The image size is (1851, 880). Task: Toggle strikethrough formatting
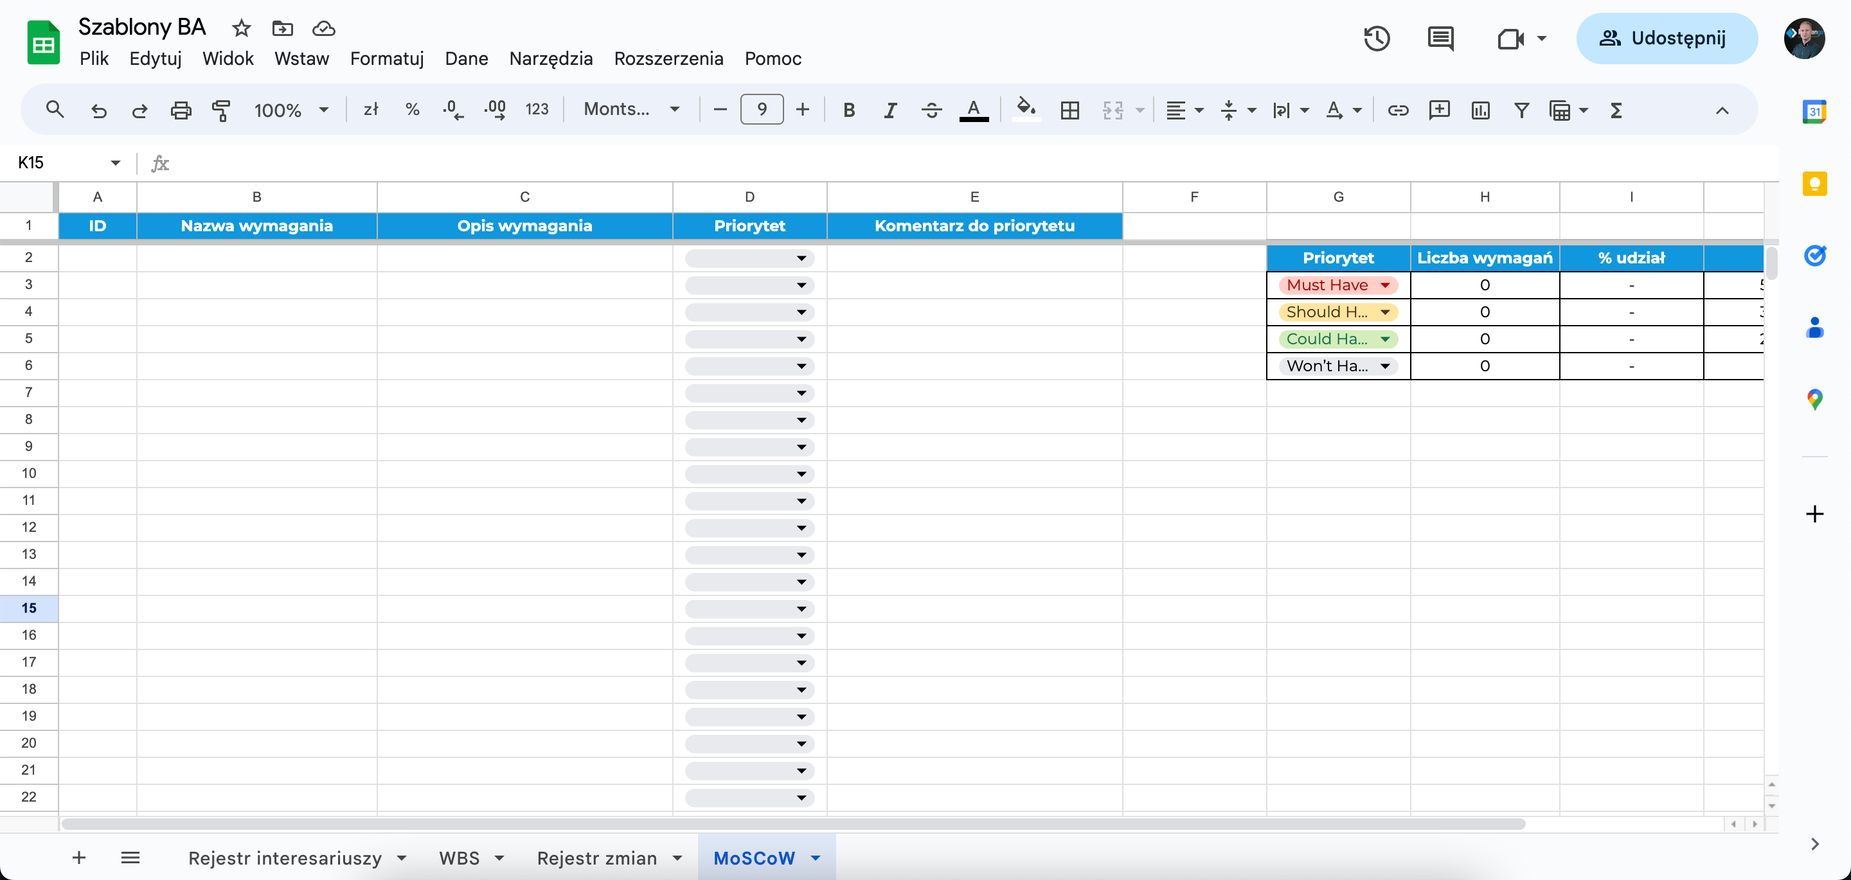(931, 110)
